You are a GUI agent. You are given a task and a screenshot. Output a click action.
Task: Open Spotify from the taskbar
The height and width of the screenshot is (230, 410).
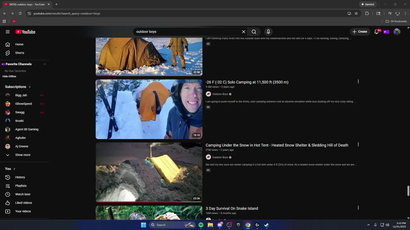coord(201,225)
